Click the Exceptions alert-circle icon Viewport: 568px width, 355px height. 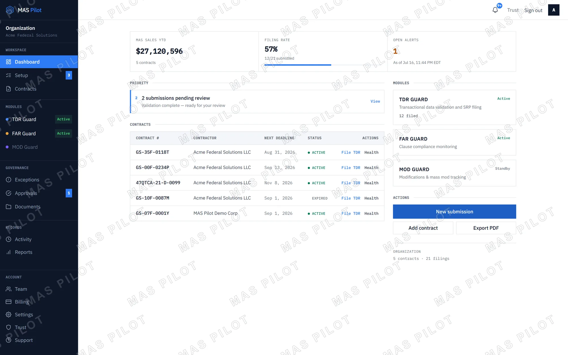tap(9, 180)
